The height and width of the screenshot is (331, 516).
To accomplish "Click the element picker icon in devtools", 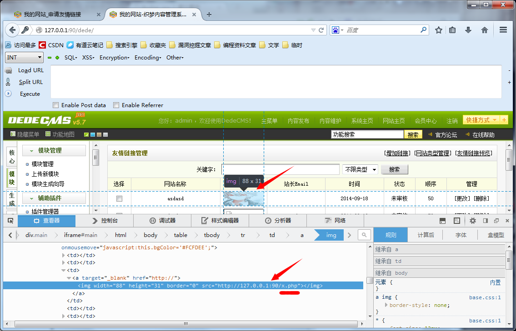I will click(x=10, y=221).
